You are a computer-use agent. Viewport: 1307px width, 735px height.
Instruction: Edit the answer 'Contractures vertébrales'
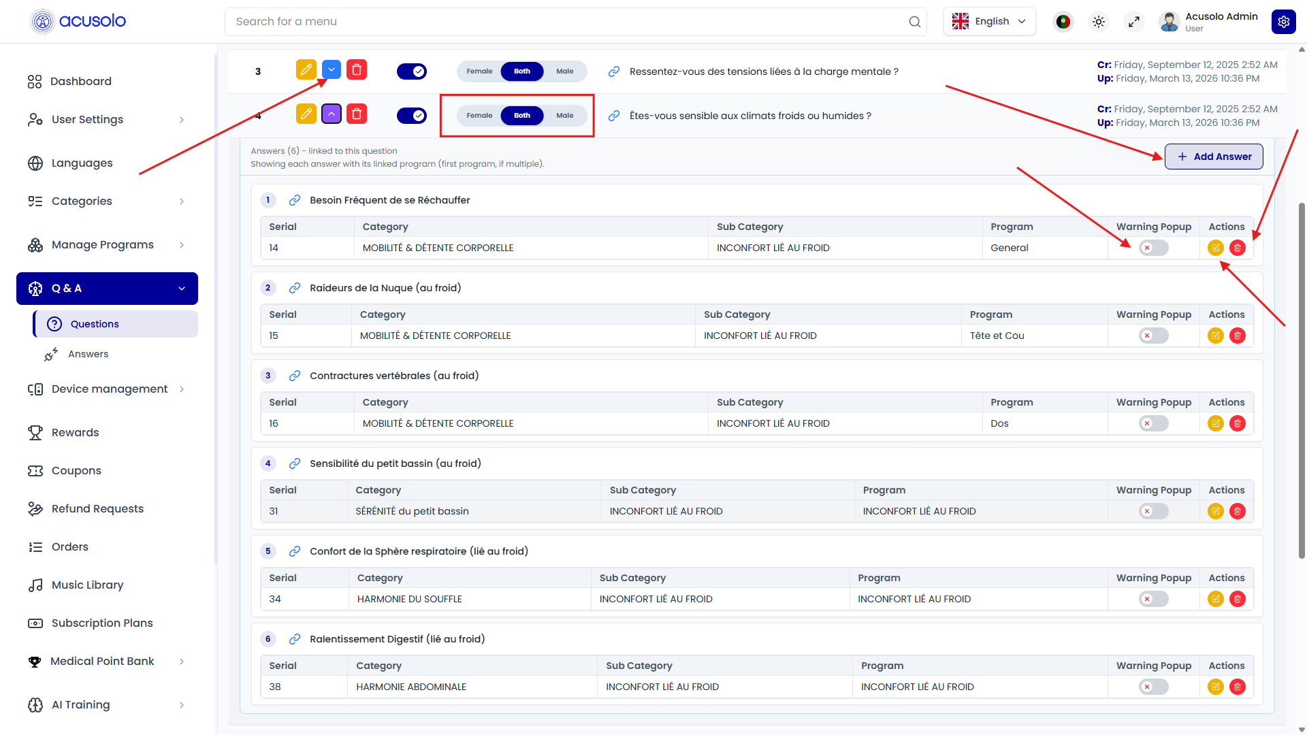pos(1216,423)
